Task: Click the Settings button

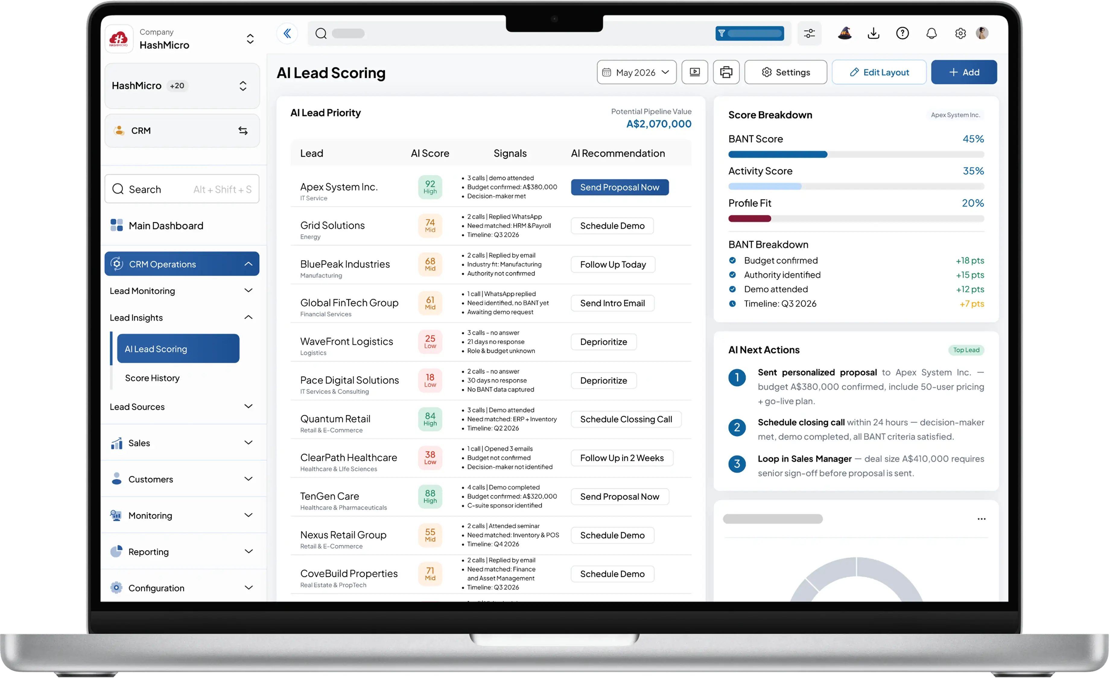Action: pos(786,72)
